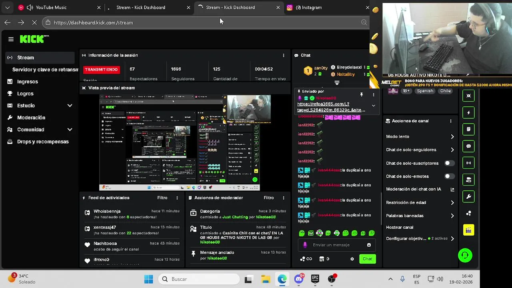Click the KICK logo
The image size is (512, 288).
point(32,39)
